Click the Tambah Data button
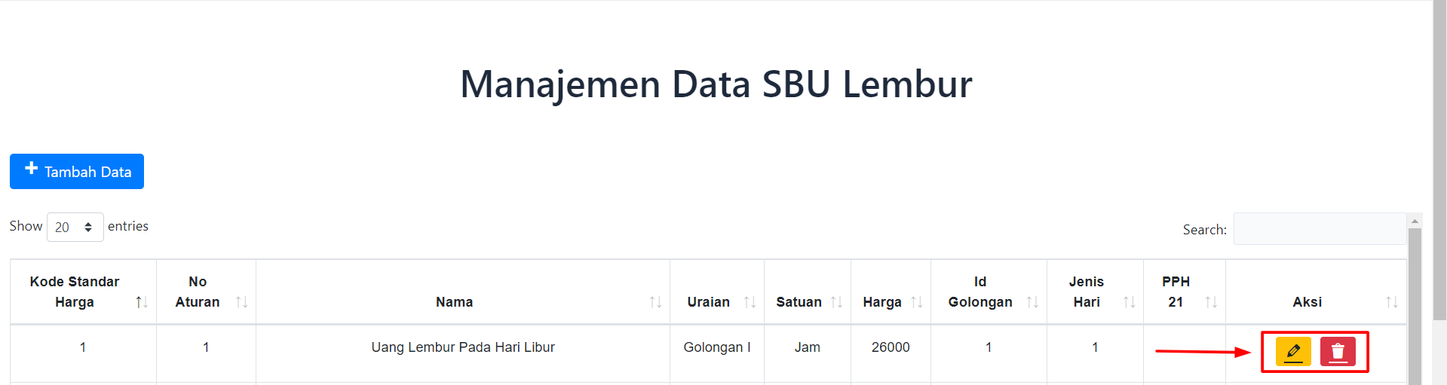The height and width of the screenshot is (385, 1447). click(77, 172)
